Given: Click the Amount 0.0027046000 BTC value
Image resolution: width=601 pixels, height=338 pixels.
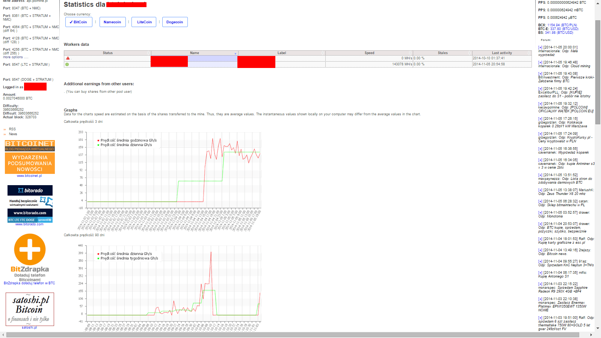Looking at the screenshot, I should tap(18, 98).
